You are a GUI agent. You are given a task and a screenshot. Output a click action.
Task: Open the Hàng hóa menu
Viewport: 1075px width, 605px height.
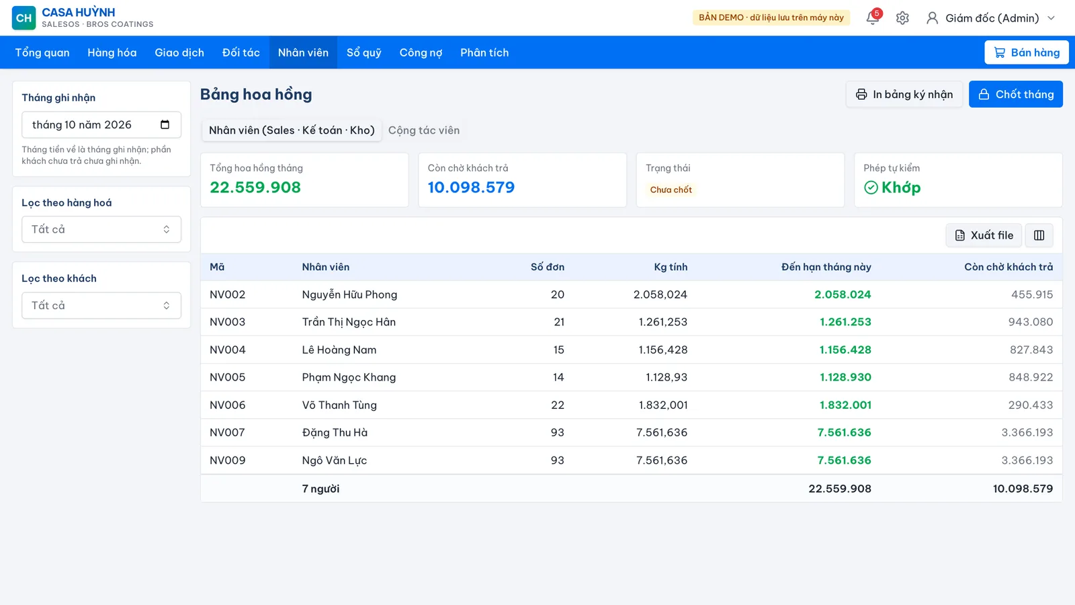point(112,52)
